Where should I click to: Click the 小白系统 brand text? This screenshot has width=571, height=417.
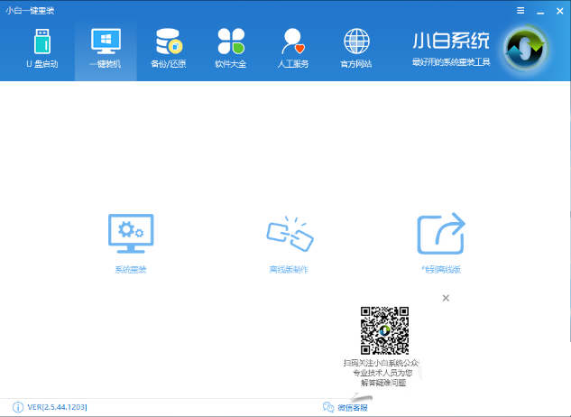pyautogui.click(x=451, y=42)
